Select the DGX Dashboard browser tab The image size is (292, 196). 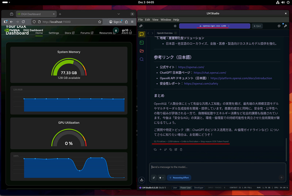pyautogui.click(x=36, y=14)
